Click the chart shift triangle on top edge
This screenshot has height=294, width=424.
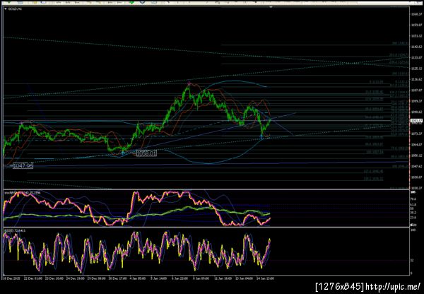pos(271,7)
